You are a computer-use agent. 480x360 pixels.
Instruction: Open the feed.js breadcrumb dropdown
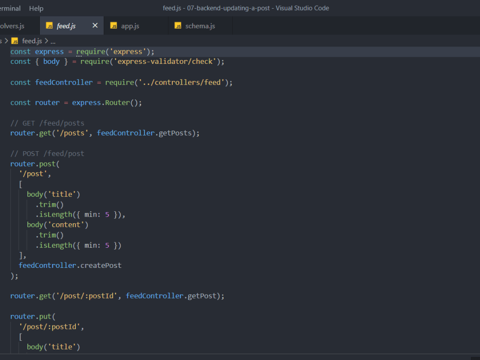tap(32, 41)
